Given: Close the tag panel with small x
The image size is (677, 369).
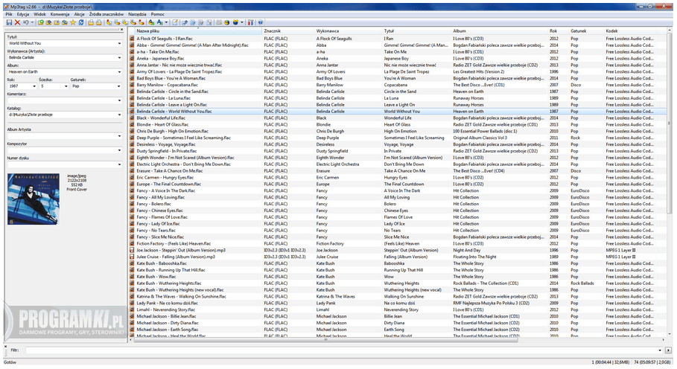Looking at the screenshot, I should coord(121,29).
